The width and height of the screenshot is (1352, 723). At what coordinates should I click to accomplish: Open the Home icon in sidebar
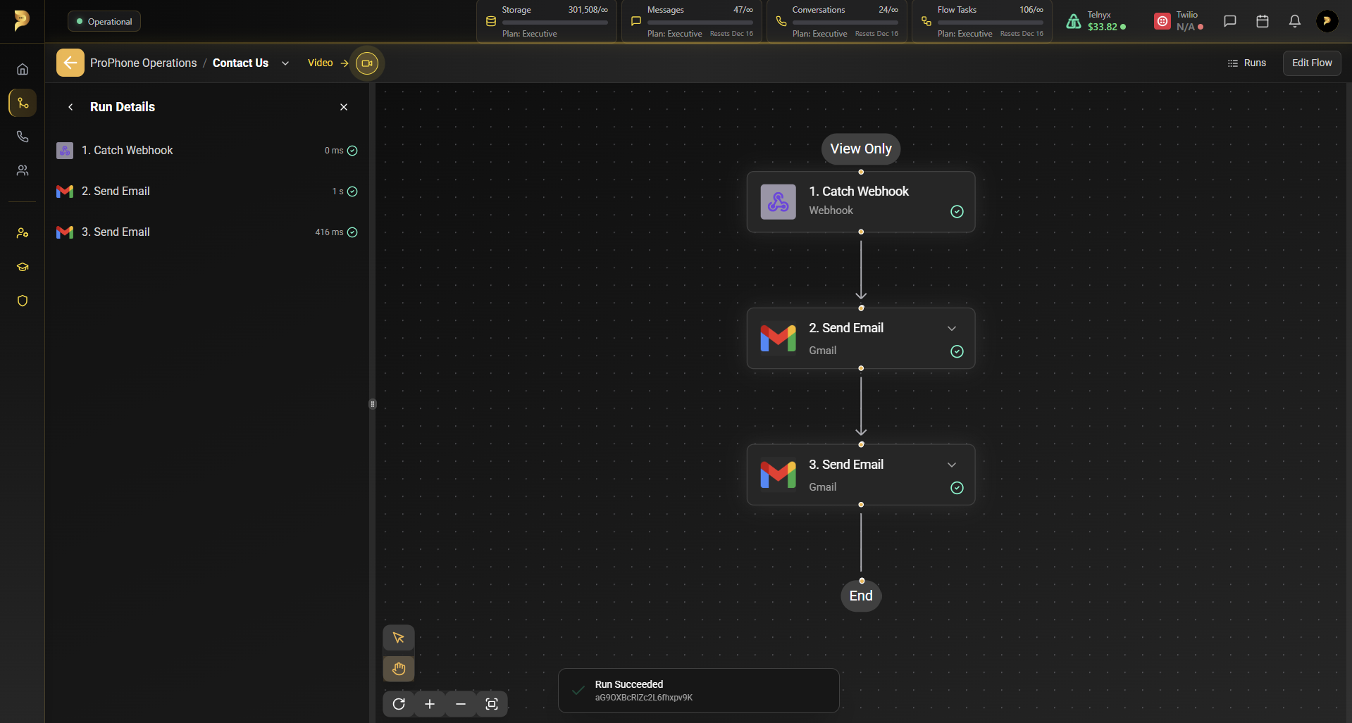click(23, 69)
